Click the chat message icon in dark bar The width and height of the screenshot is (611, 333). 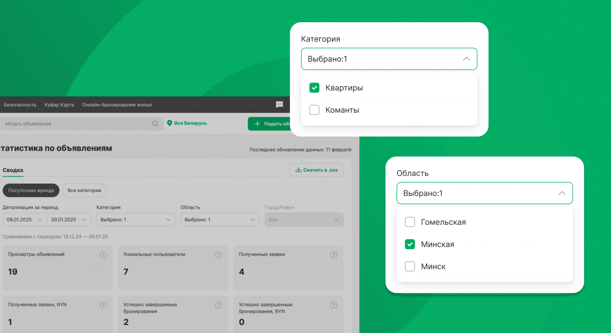(x=279, y=105)
